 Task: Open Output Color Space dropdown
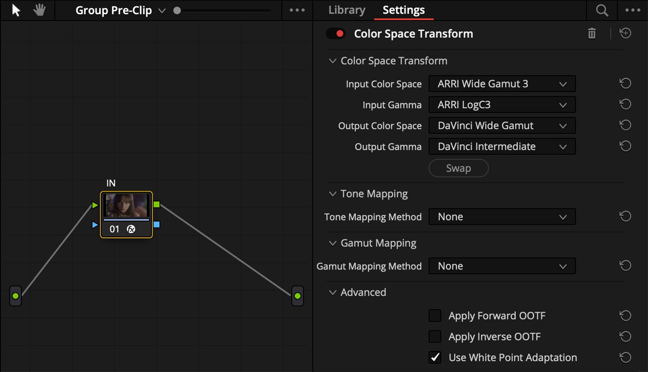click(502, 126)
